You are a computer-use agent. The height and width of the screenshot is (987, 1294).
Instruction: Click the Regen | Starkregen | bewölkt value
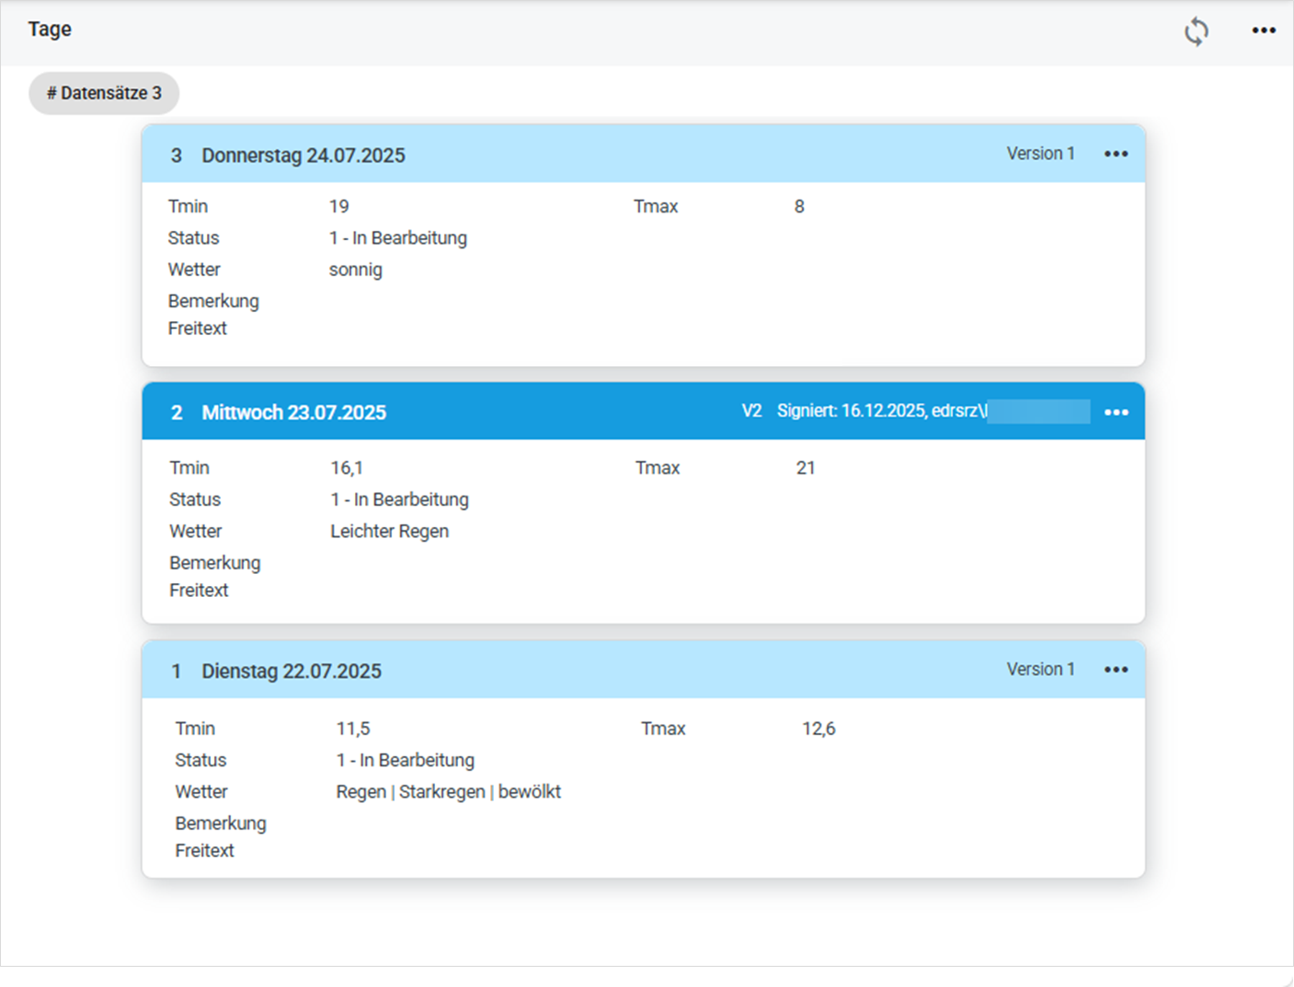click(x=449, y=792)
